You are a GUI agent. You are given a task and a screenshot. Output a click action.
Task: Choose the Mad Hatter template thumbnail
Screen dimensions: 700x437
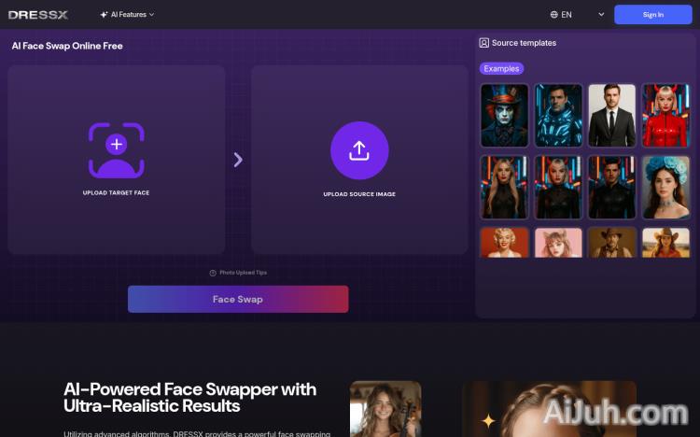(x=504, y=115)
